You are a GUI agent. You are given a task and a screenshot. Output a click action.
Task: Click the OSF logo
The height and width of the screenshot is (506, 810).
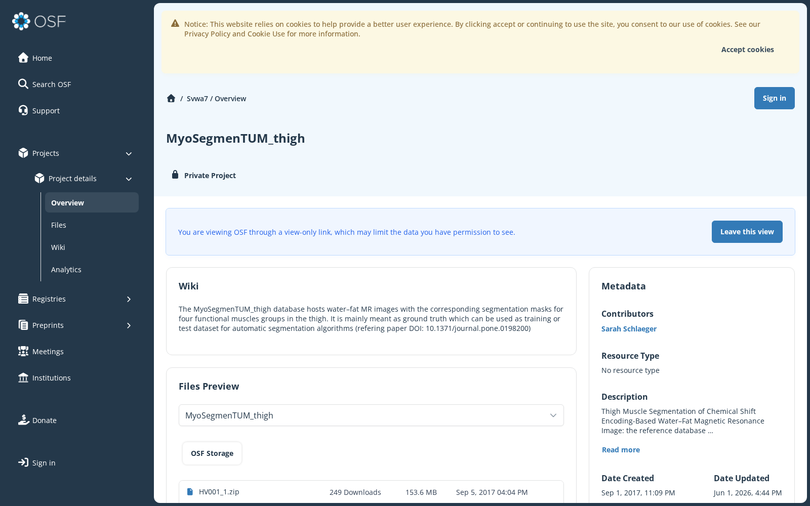click(x=39, y=21)
